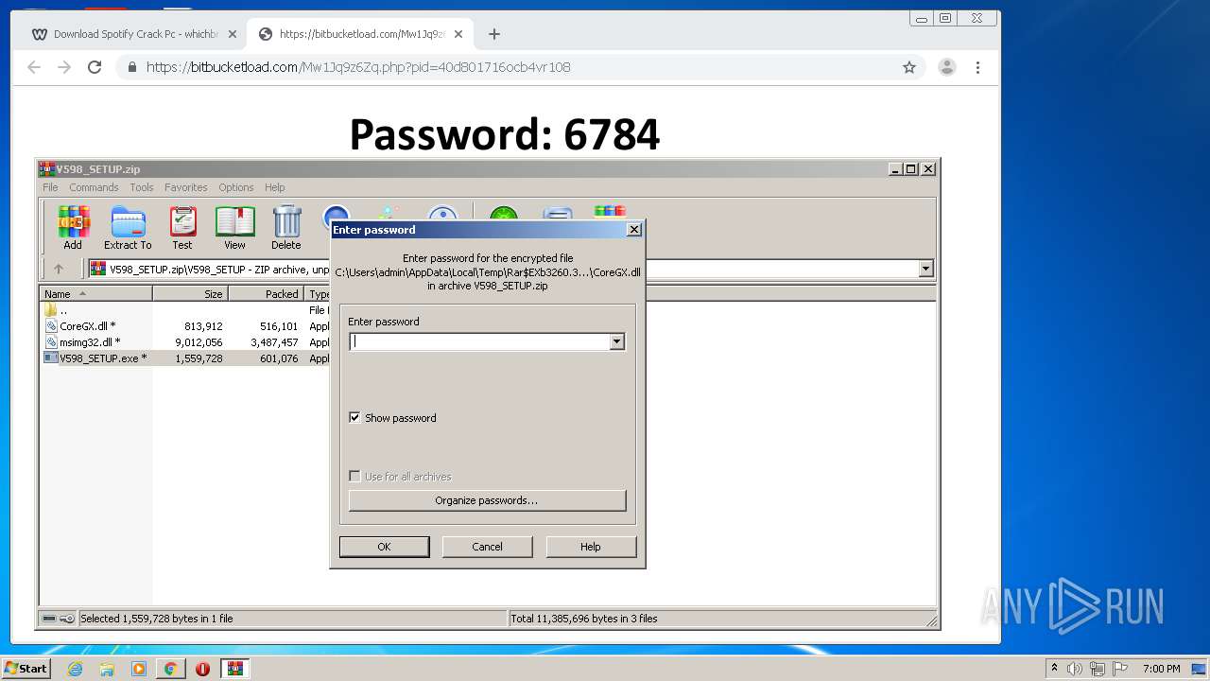Expand the password history dropdown
1210x681 pixels.
point(617,342)
